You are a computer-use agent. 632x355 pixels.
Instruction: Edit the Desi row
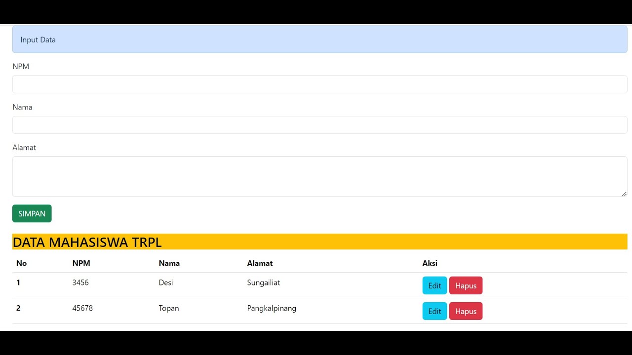pos(434,285)
